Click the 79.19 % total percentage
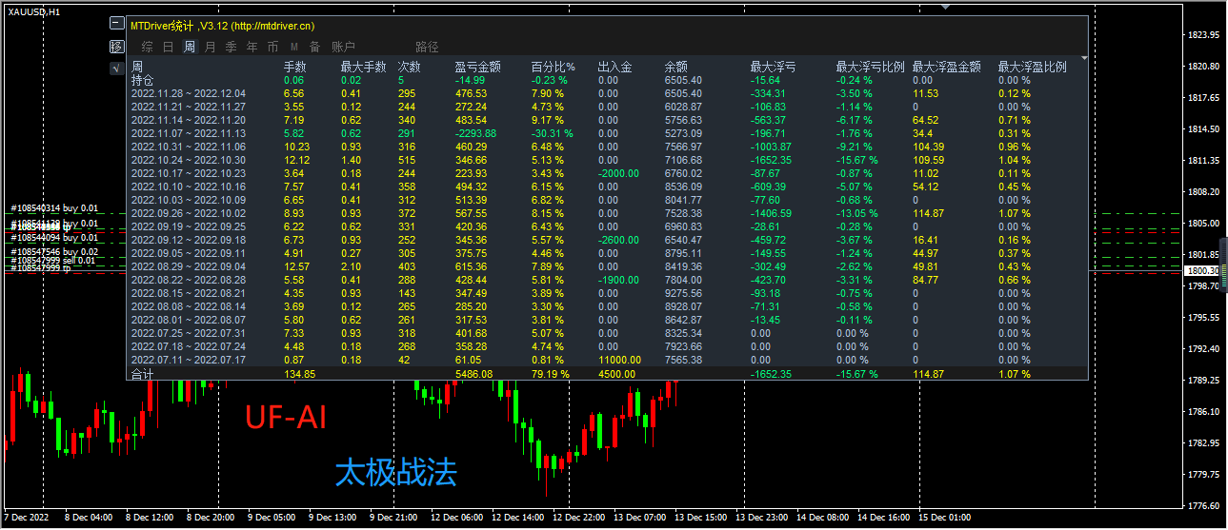The height and width of the screenshot is (530, 1228). click(x=550, y=374)
